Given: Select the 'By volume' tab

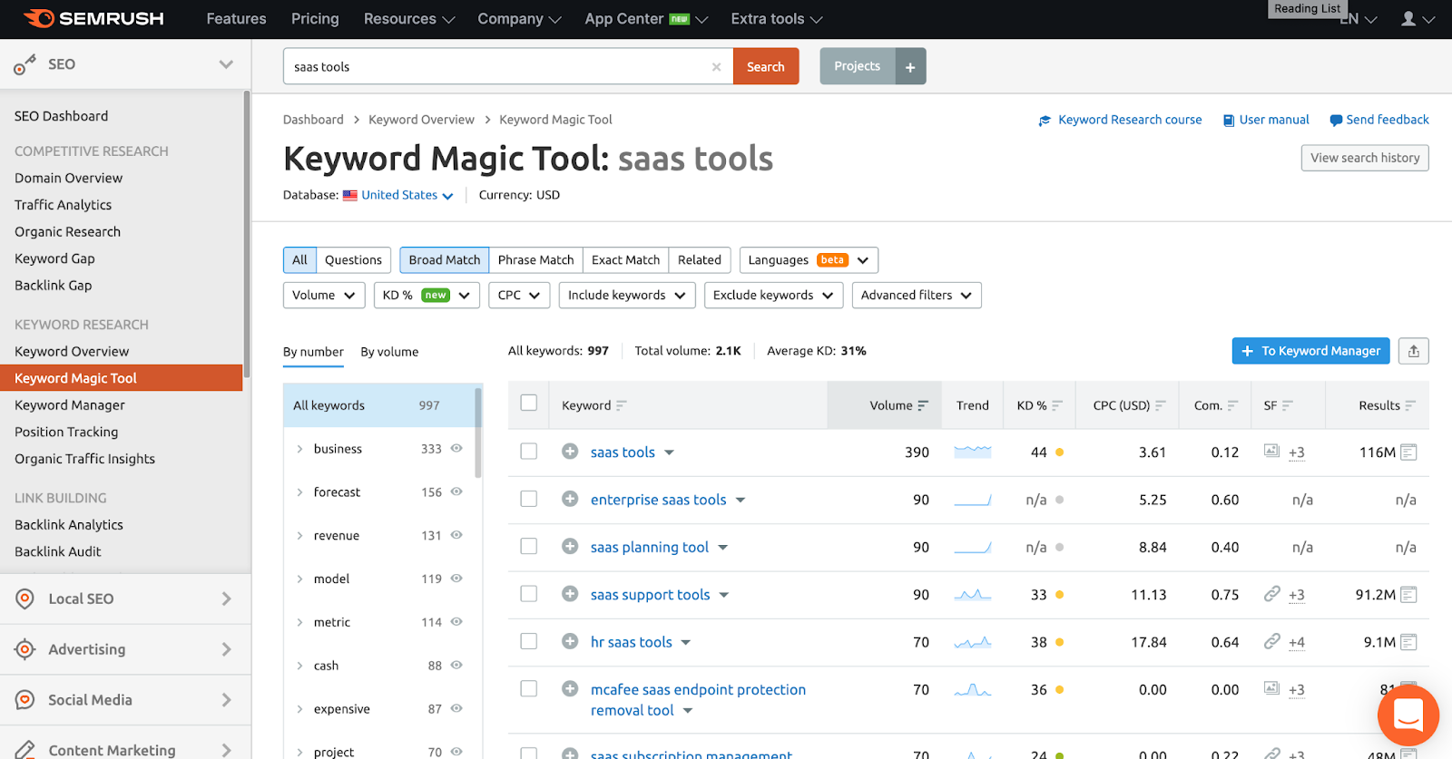Looking at the screenshot, I should point(389,352).
